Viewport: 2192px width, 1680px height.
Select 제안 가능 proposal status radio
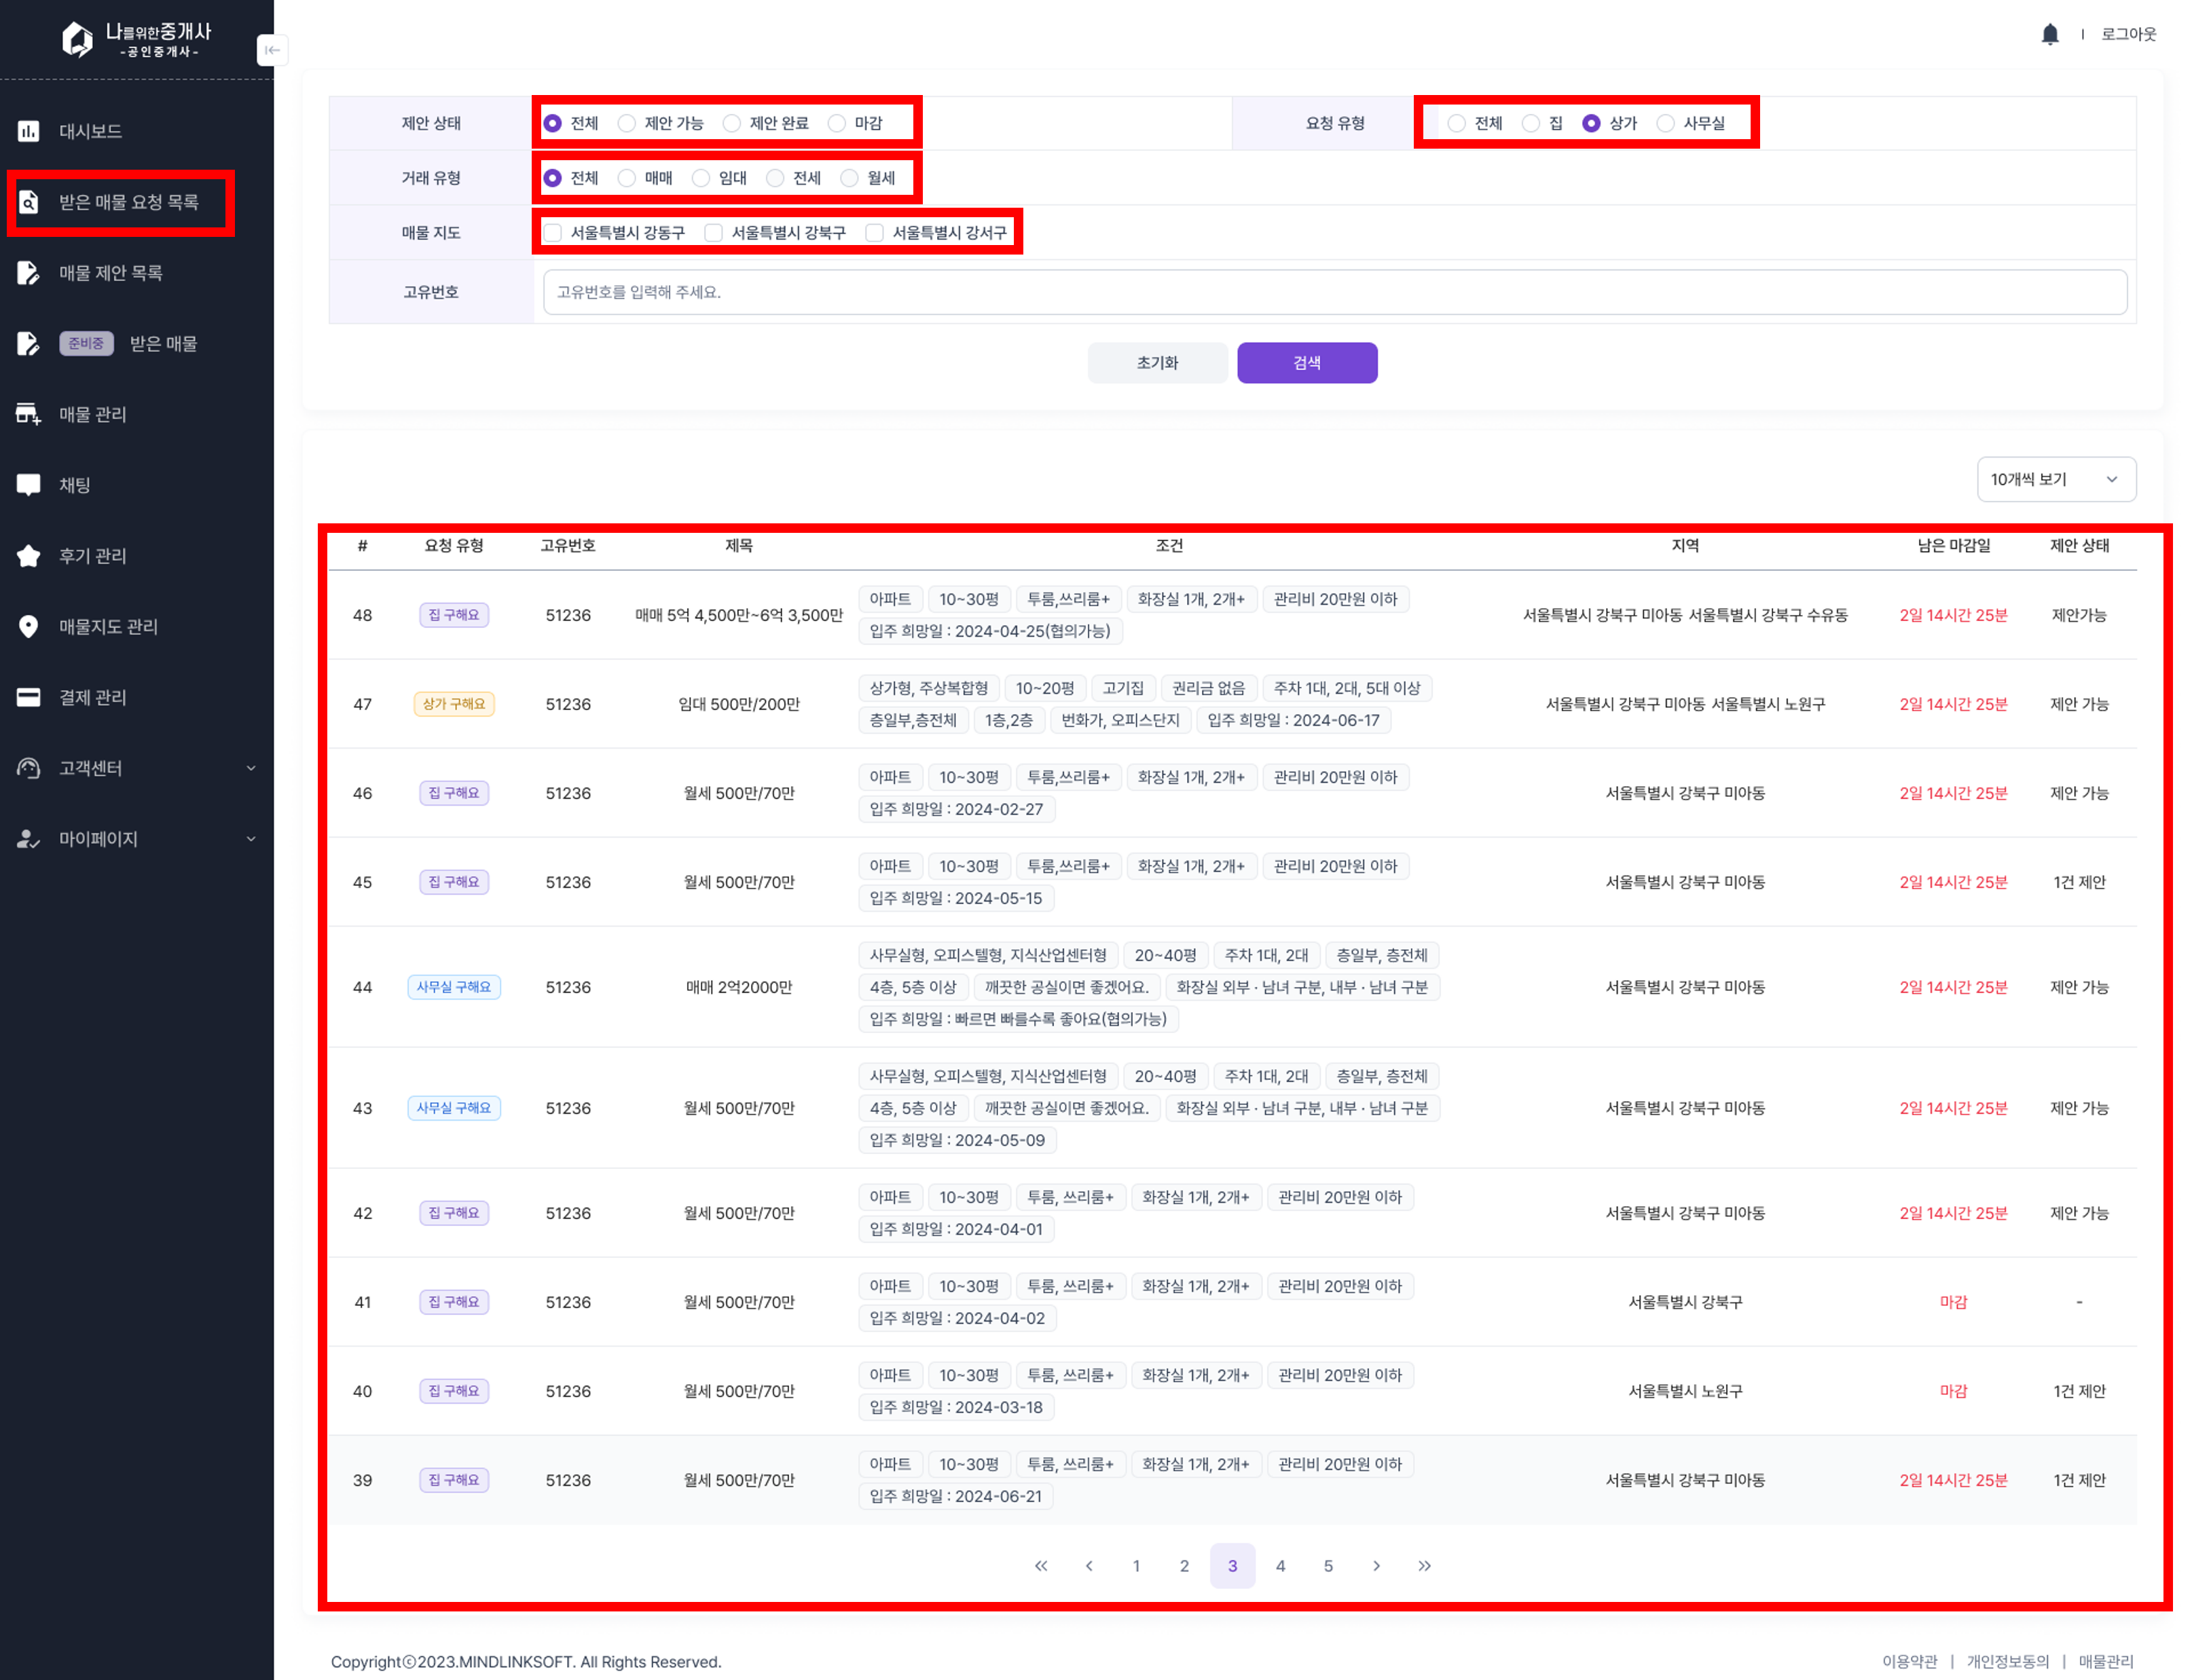(x=627, y=123)
